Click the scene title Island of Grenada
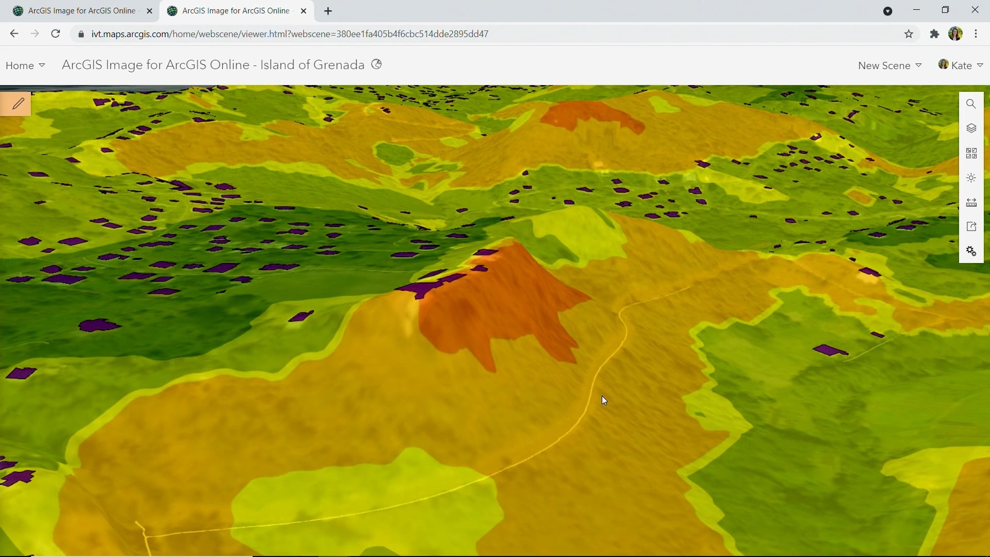This screenshot has width=990, height=557. click(x=213, y=64)
